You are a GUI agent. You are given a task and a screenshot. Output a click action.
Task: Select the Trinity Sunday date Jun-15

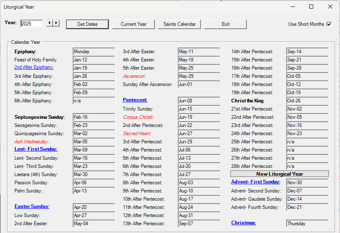click(x=199, y=109)
